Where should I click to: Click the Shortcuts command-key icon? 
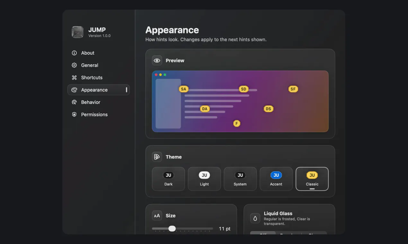point(74,78)
